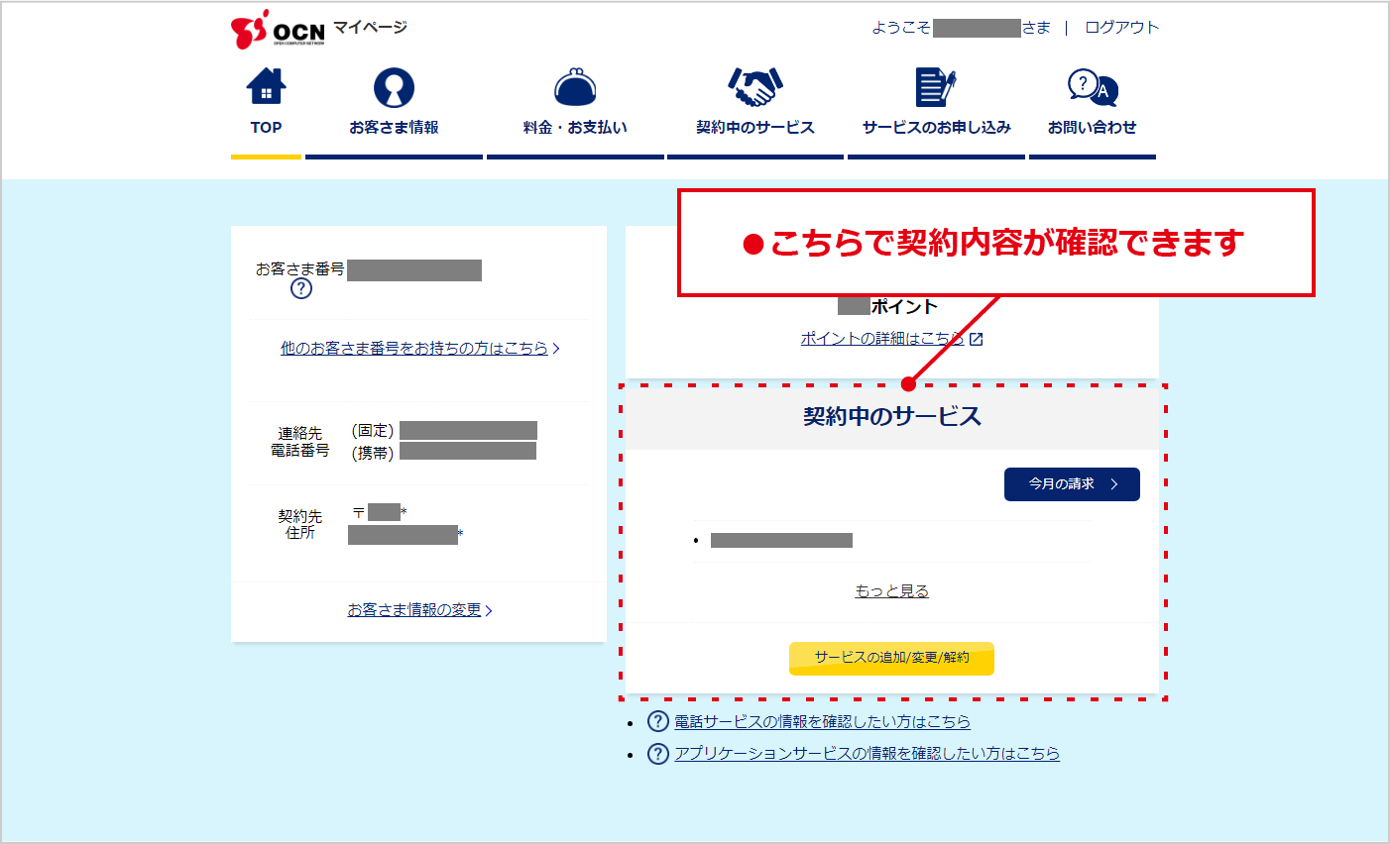This screenshot has height=844, width=1390.
Task: Click the handshake icon for 契約中のサービス
Action: click(x=755, y=87)
